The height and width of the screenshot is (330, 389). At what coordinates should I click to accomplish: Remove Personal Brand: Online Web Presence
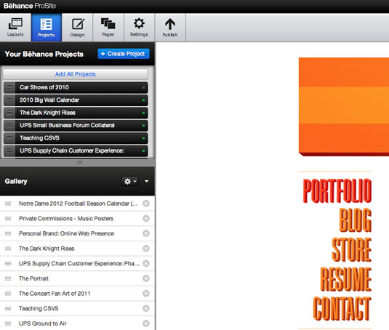[146, 233]
